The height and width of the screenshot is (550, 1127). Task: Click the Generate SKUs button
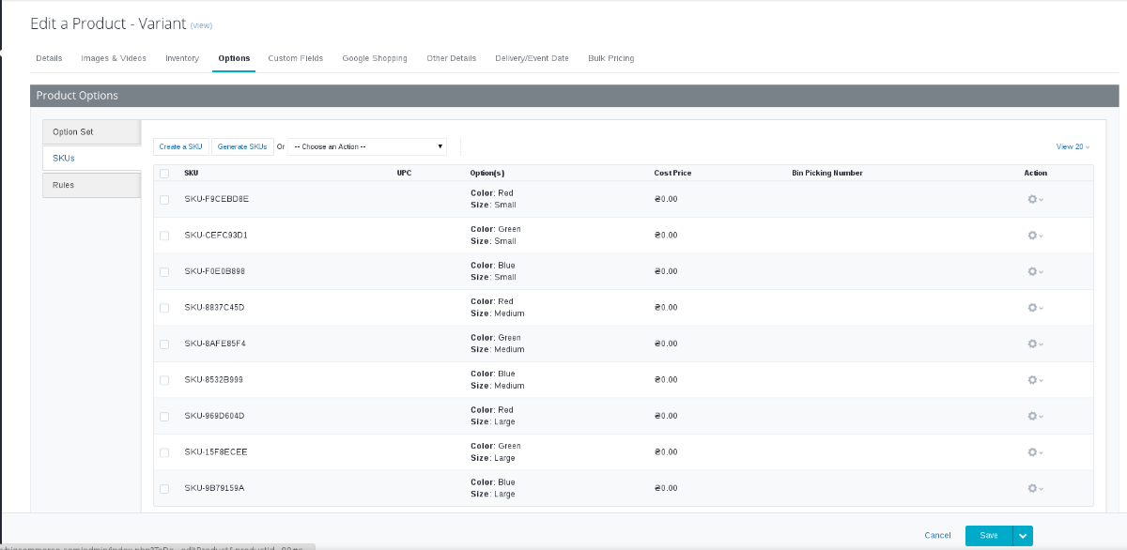click(242, 147)
